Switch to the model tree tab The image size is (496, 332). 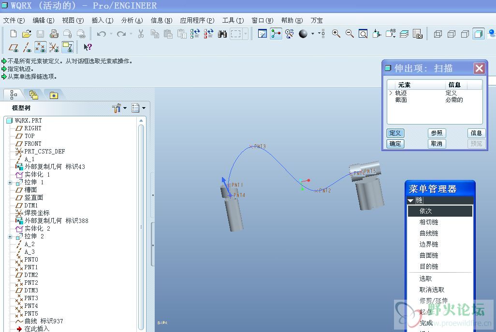tap(13, 95)
